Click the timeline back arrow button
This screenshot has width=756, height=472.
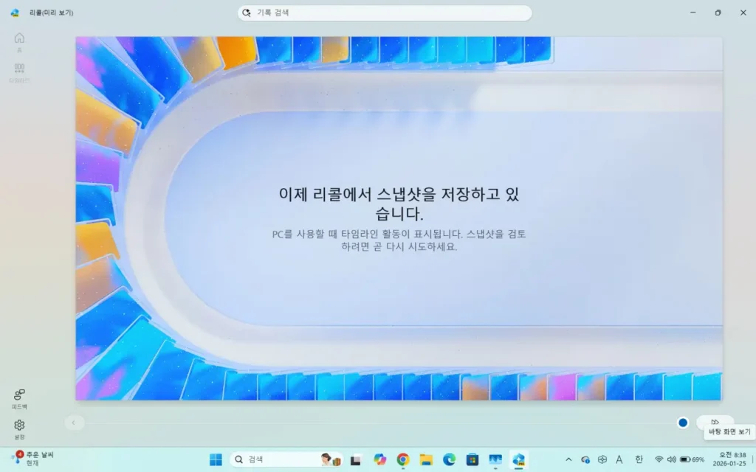click(x=73, y=423)
